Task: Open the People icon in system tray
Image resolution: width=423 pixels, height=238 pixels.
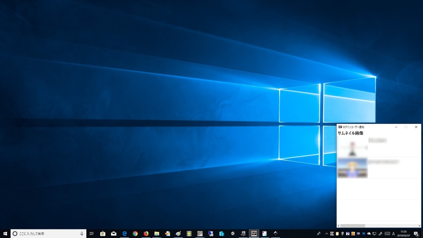Action: (318, 234)
